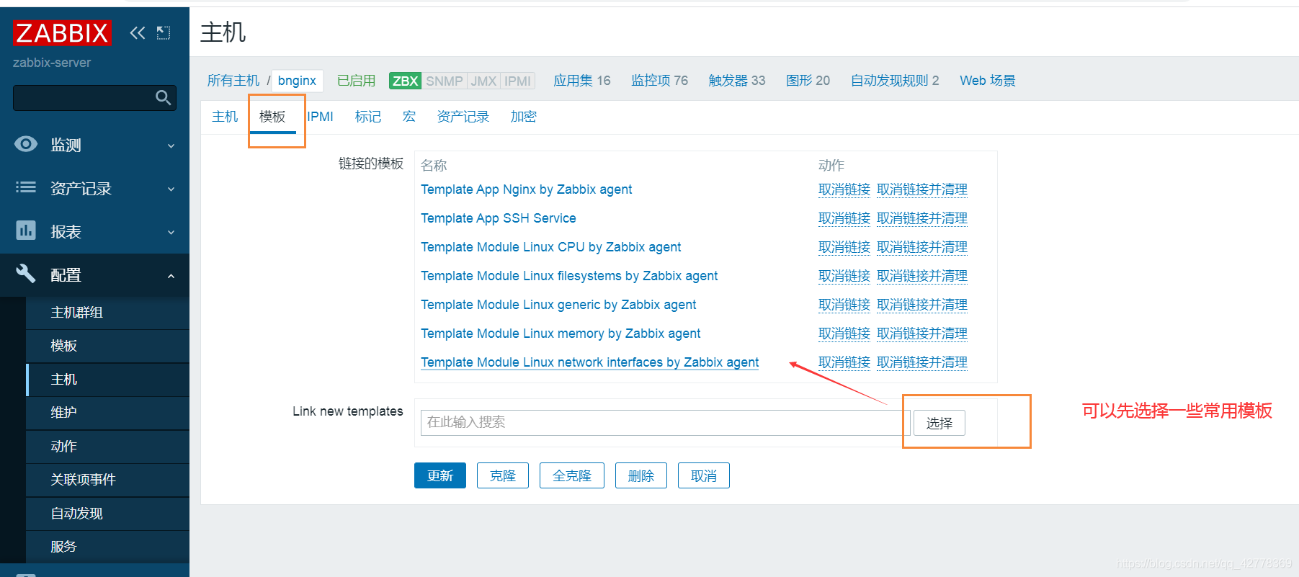The image size is (1299, 577).
Task: Open 维护 in the sidebar
Action: click(108, 413)
